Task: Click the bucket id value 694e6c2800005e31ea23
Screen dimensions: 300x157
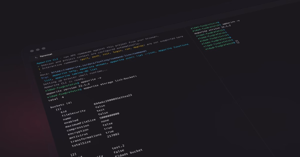Action: 113,99
